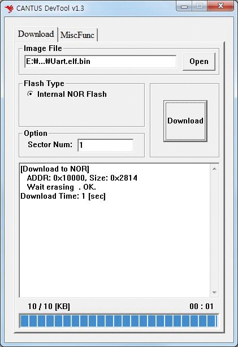Select the Download tab

pyautogui.click(x=36, y=34)
